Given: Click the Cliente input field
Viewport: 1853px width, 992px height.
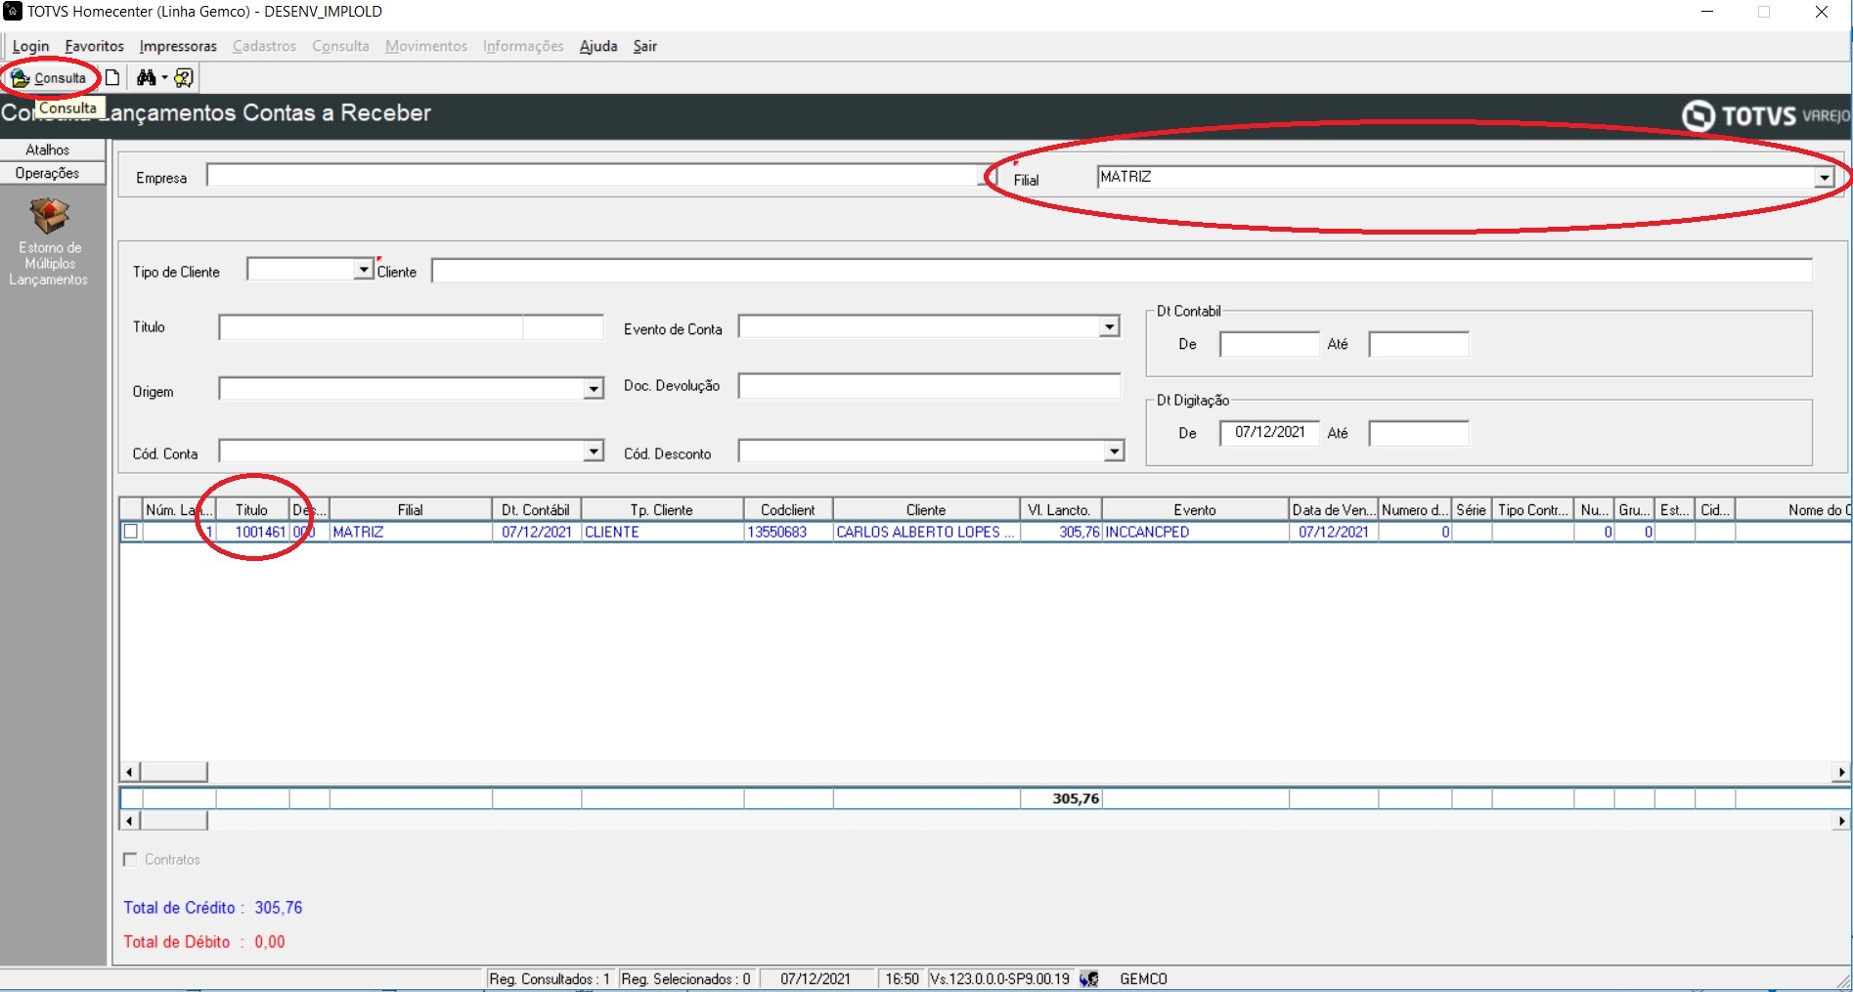Looking at the screenshot, I should click(1122, 270).
